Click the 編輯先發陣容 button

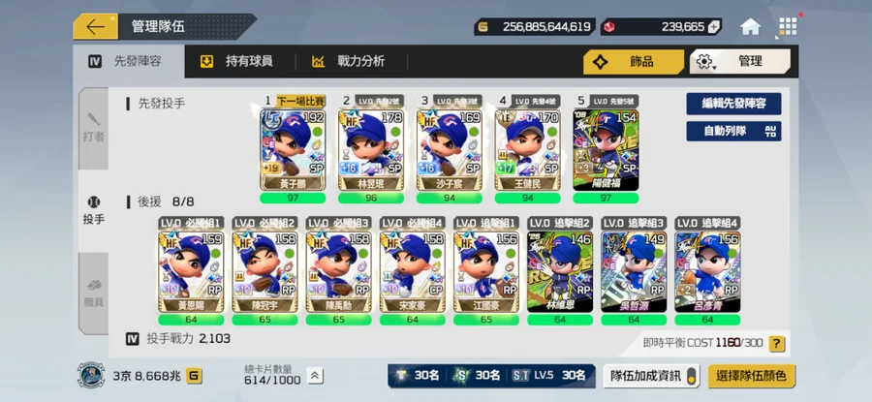(x=733, y=104)
